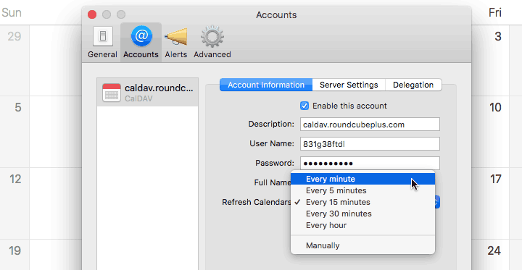Choose Every hour refresh option
The width and height of the screenshot is (522, 270).
click(363, 225)
